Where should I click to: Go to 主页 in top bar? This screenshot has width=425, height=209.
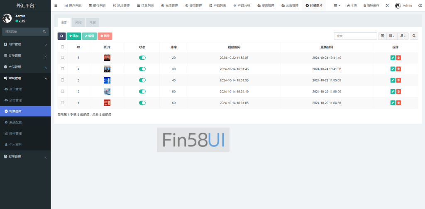click(x=352, y=5)
